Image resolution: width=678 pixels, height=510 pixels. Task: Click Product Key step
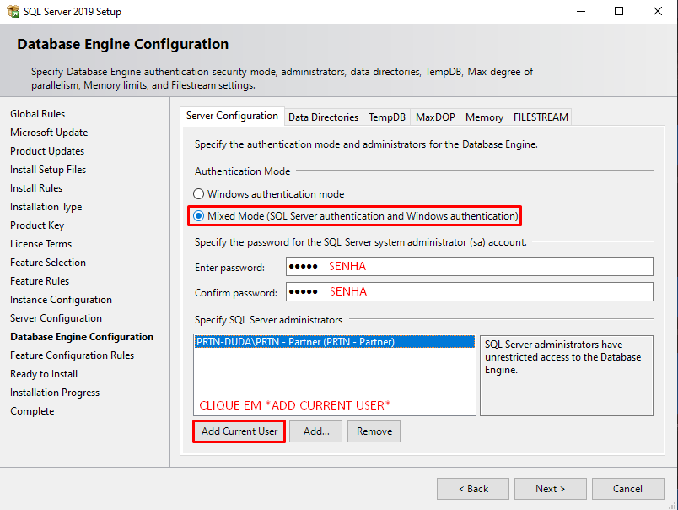click(37, 225)
